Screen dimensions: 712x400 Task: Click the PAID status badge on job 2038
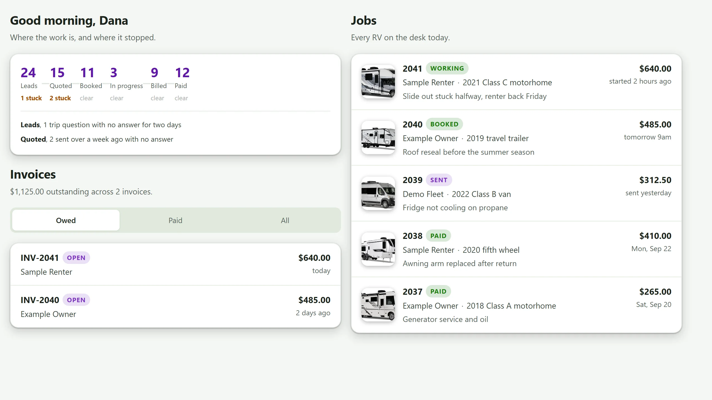pos(438,236)
